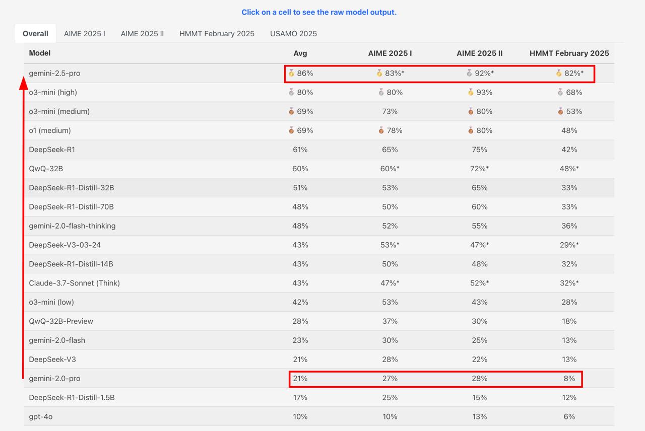Open DeepSeek-V3-03-24 HMMT 29%* cell
This screenshot has width=645, height=431.
click(x=569, y=245)
